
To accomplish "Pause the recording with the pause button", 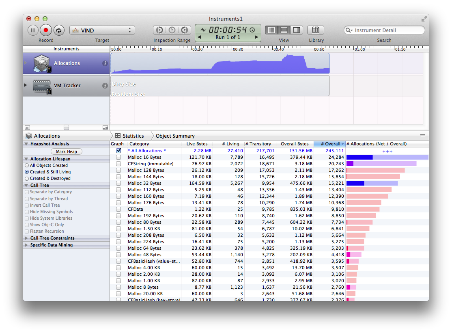I will (33, 30).
